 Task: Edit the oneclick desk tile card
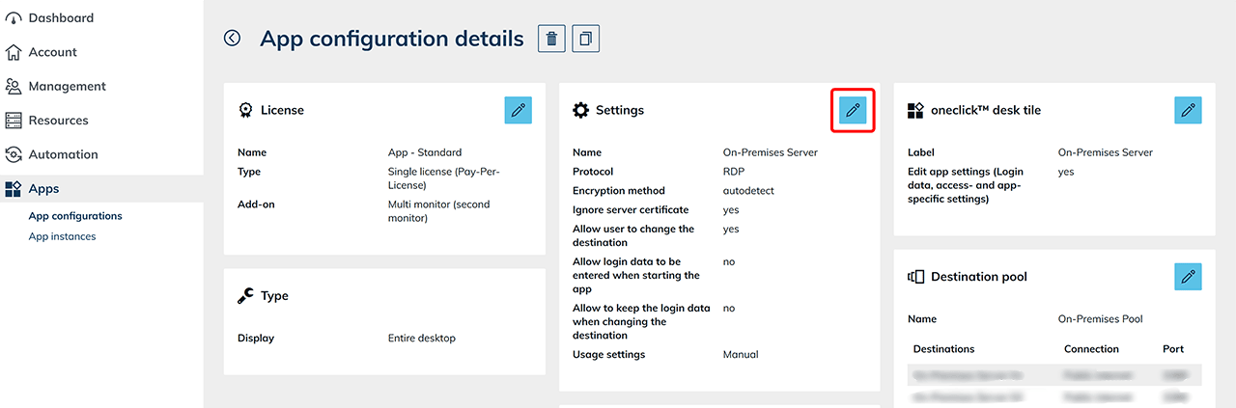point(1188,110)
